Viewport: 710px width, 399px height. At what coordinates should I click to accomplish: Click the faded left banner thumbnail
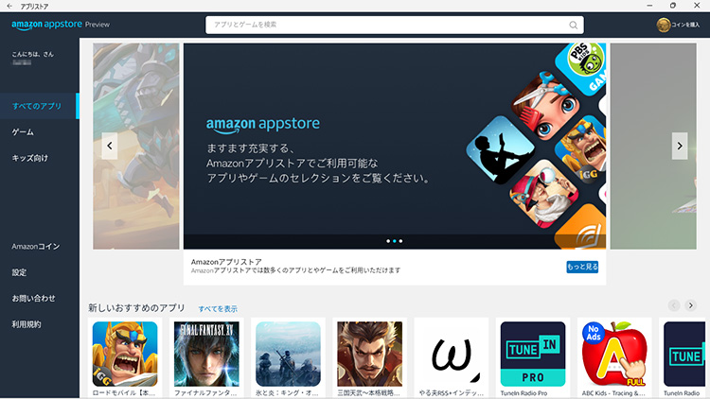[135, 147]
